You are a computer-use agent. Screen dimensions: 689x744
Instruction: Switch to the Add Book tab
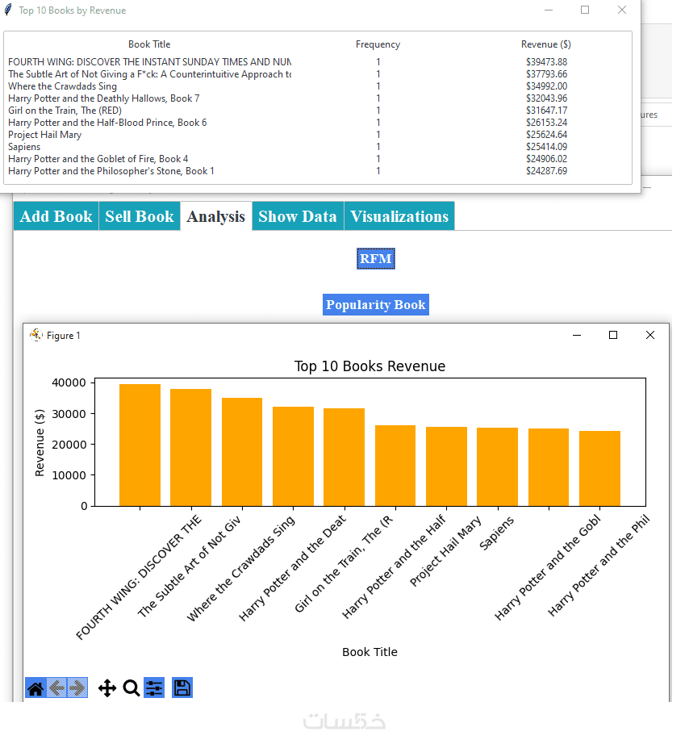56,216
